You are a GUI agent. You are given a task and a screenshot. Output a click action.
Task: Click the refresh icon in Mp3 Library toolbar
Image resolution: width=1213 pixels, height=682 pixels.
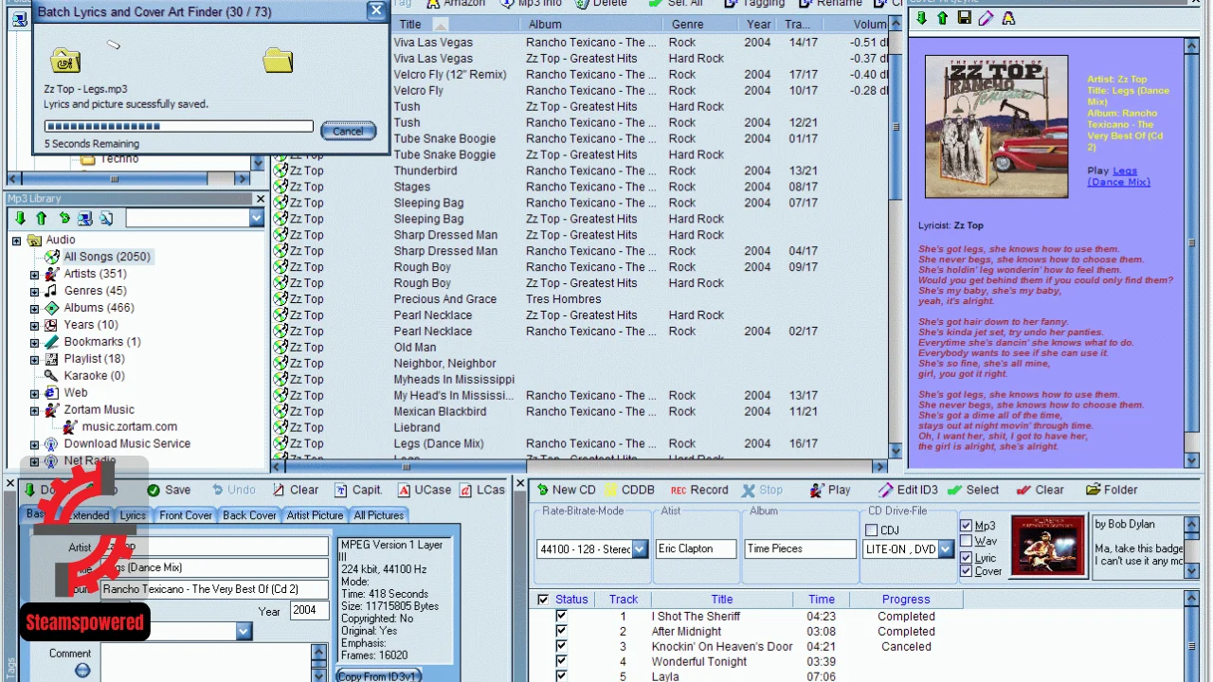(63, 218)
